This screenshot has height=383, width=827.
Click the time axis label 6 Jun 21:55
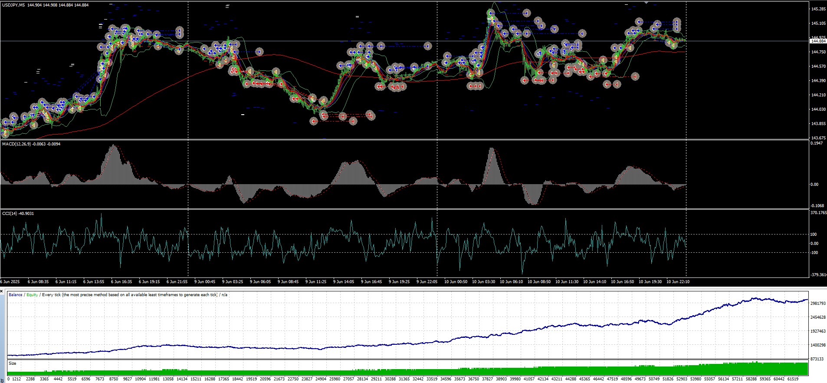click(177, 282)
